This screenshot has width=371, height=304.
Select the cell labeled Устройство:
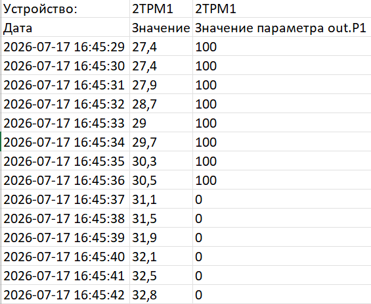click(66, 9)
